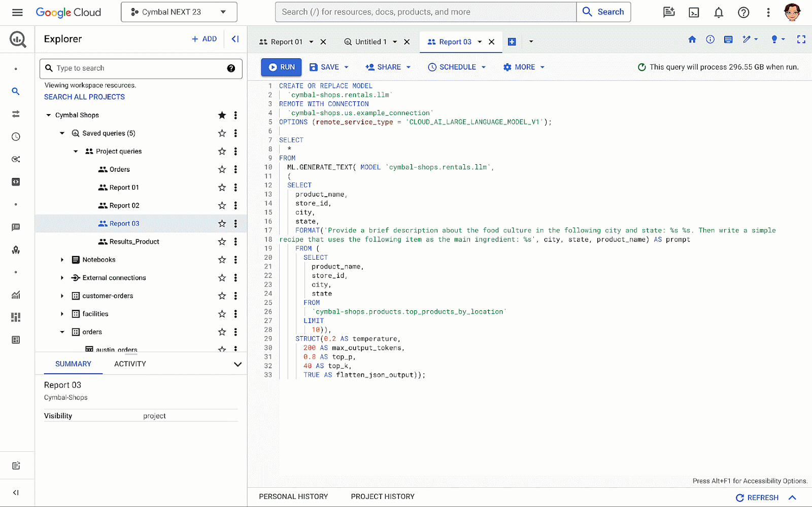Expand the facilities dataset
The height and width of the screenshot is (507, 812).
62,314
